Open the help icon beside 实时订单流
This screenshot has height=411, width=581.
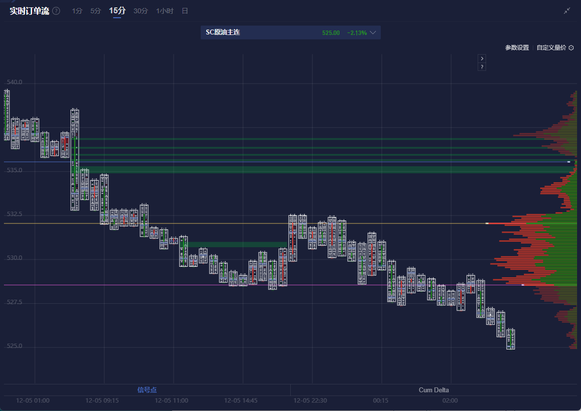point(56,11)
